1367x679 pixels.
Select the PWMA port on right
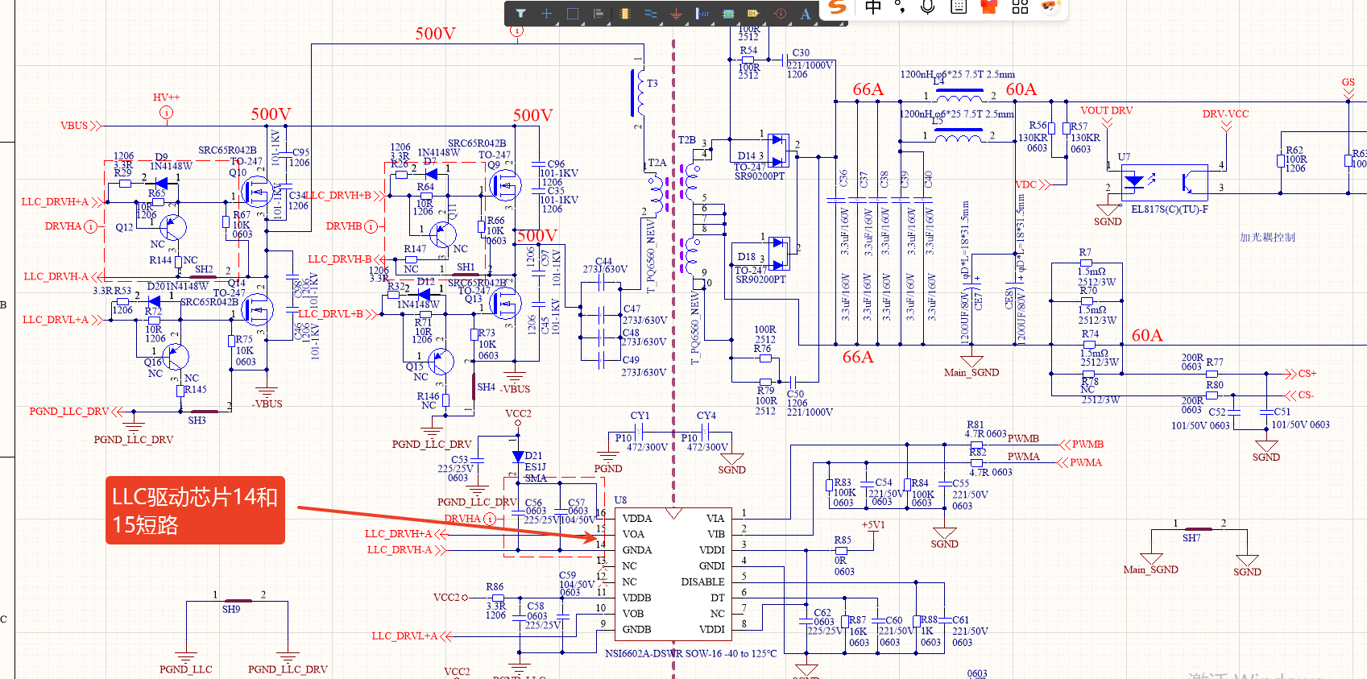click(1079, 462)
